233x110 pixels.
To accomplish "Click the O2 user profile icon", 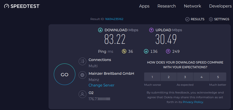I will click(82, 94).
